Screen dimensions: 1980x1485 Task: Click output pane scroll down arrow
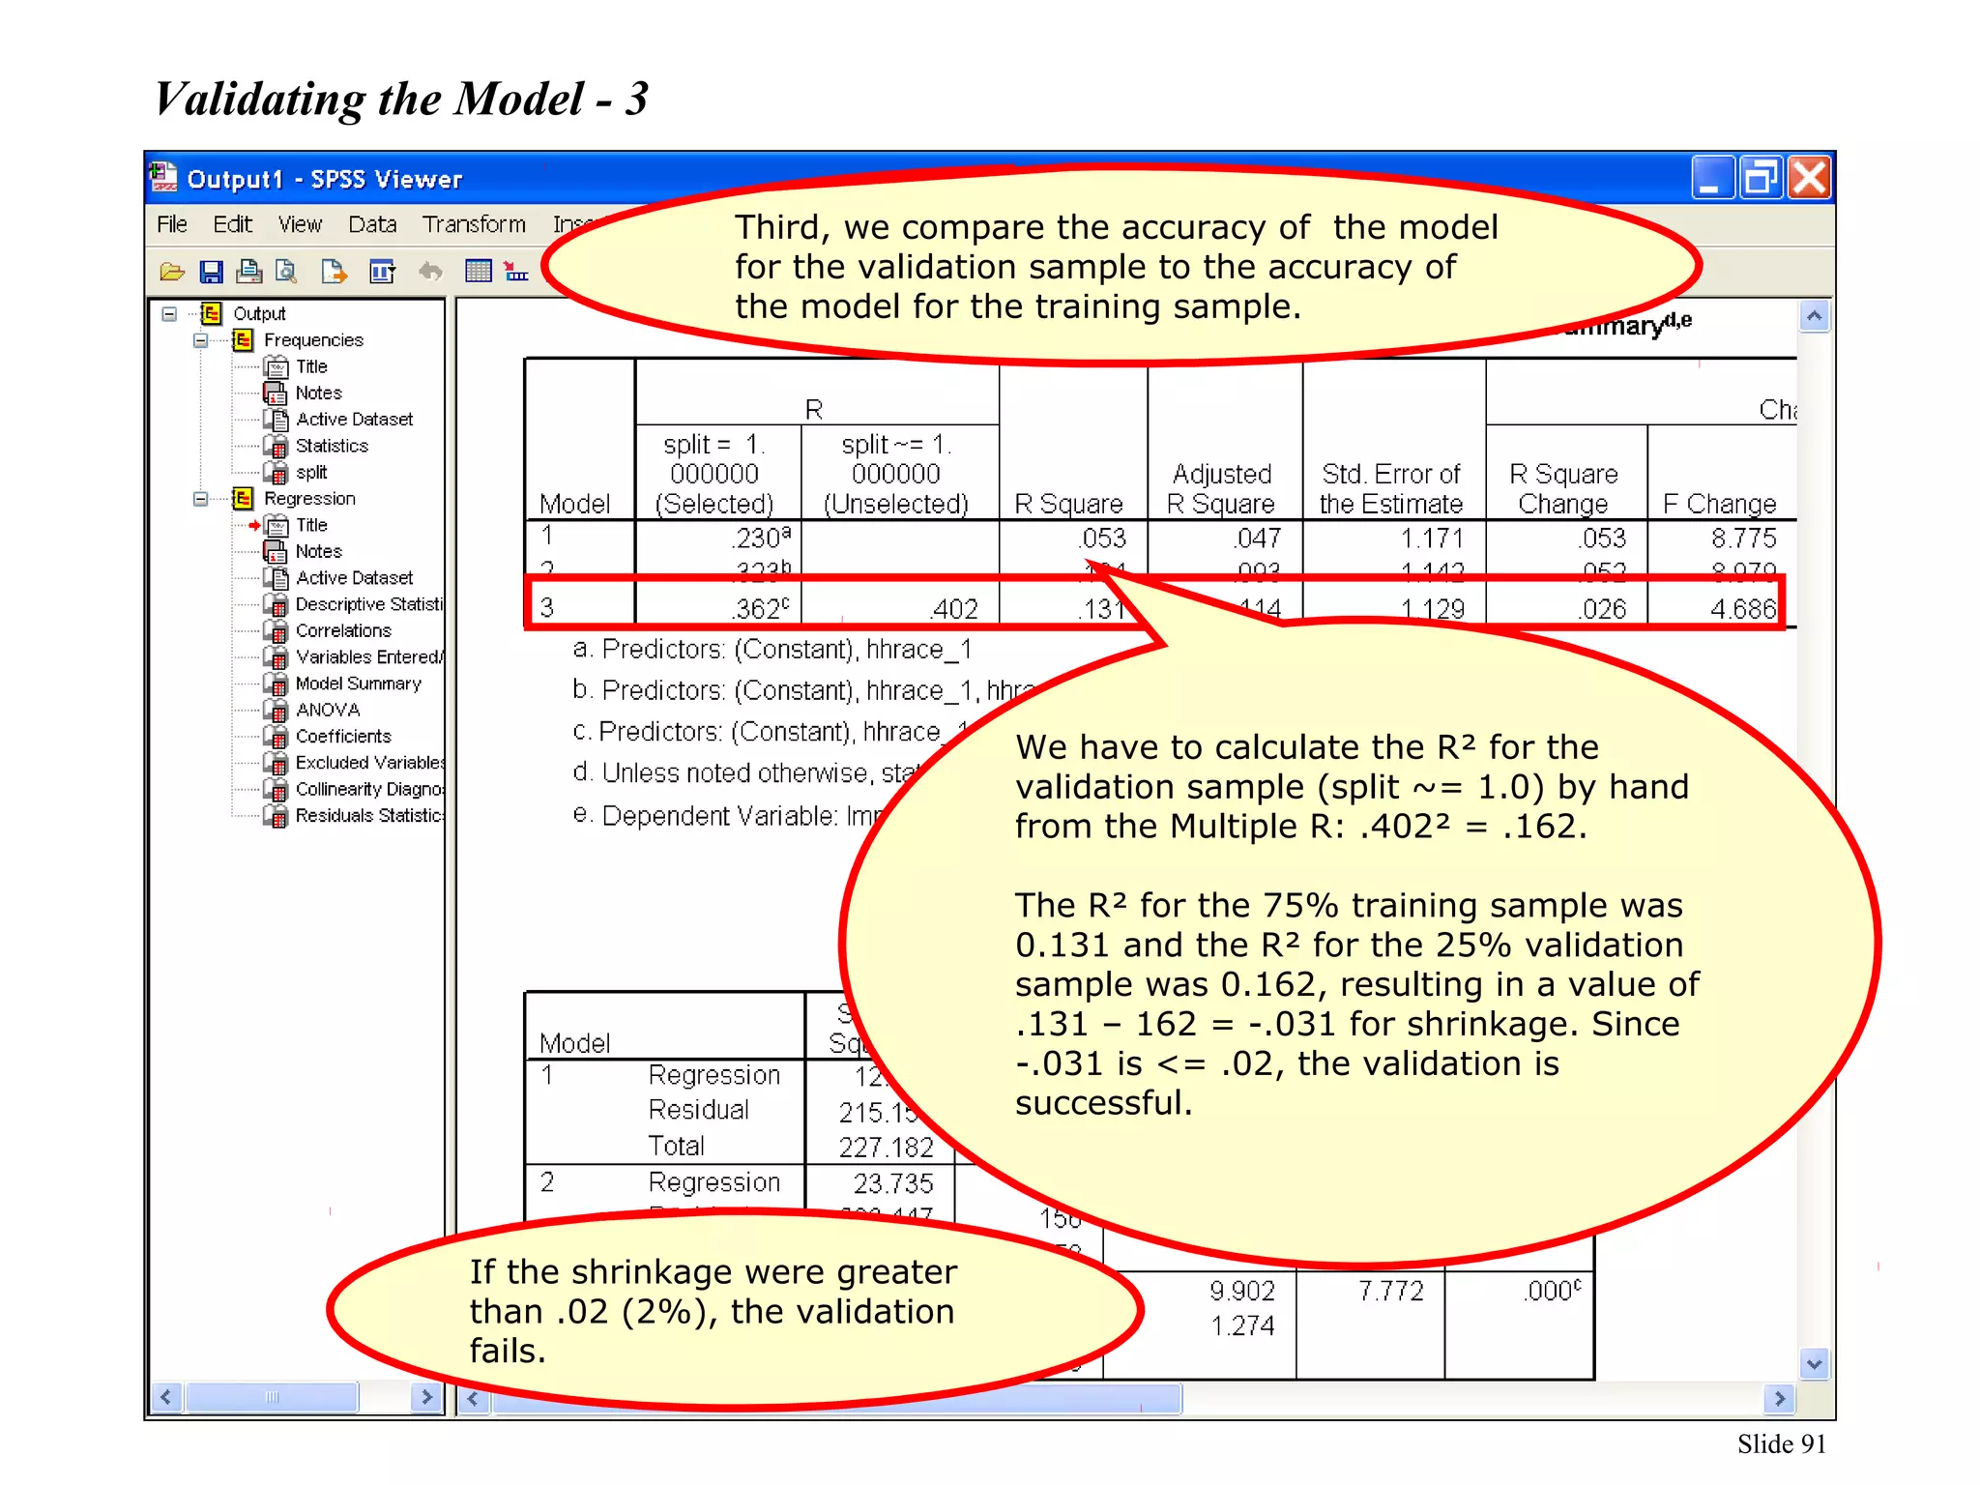1814,1364
